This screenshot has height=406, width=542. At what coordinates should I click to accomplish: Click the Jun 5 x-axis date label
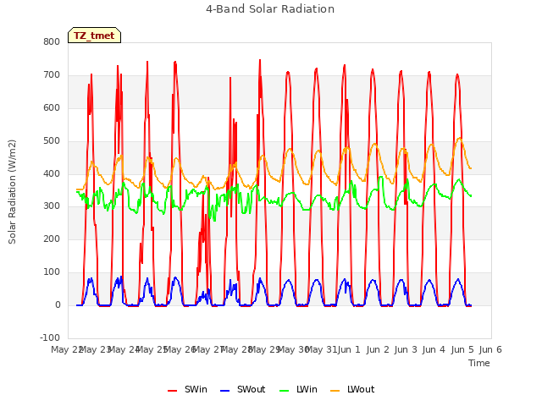pyautogui.click(x=462, y=349)
